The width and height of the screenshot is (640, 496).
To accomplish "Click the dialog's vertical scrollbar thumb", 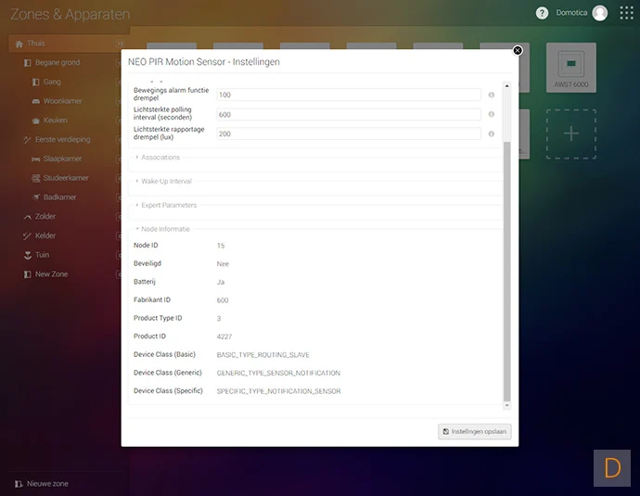I will [x=506, y=272].
